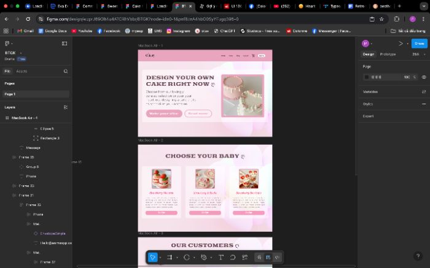Switch to Design mode toggle in toolbar
This screenshot has height=268, width=430.
[268, 258]
